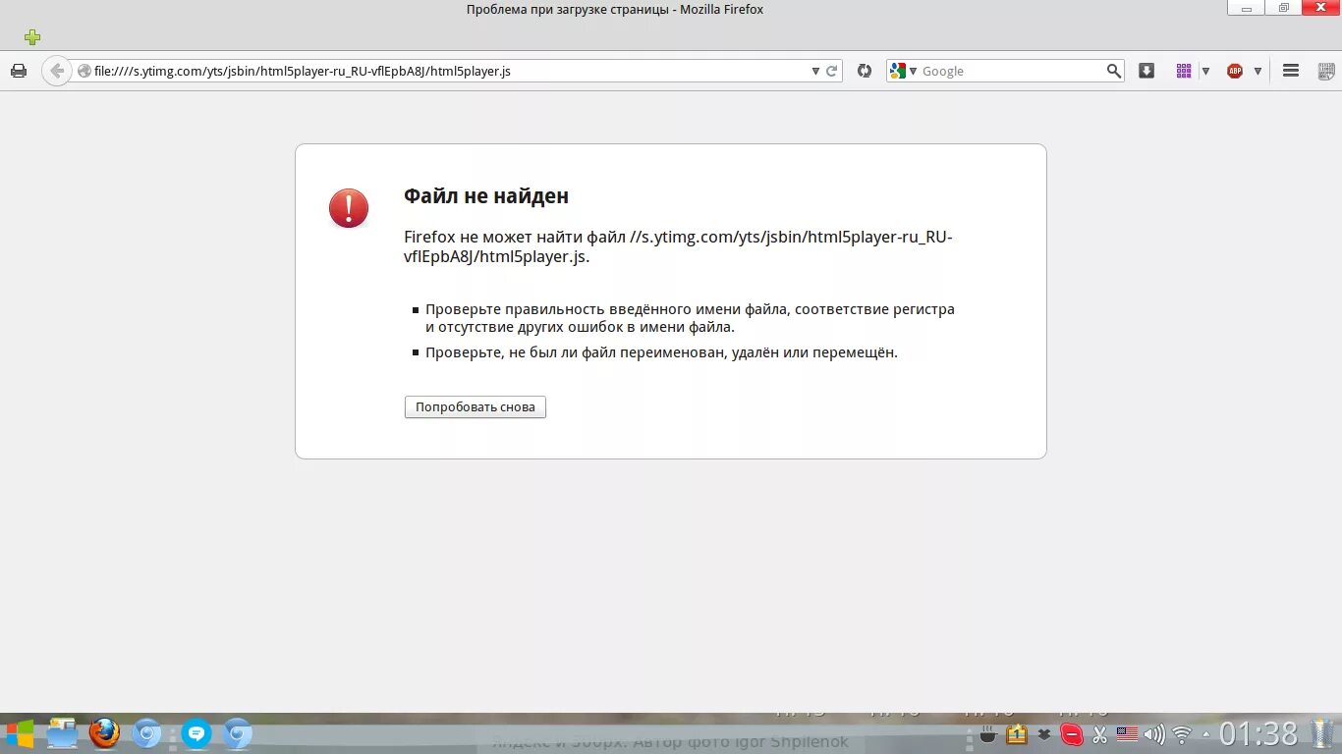
Task: Click the far-right toolbar extension icon
Action: click(1326, 71)
